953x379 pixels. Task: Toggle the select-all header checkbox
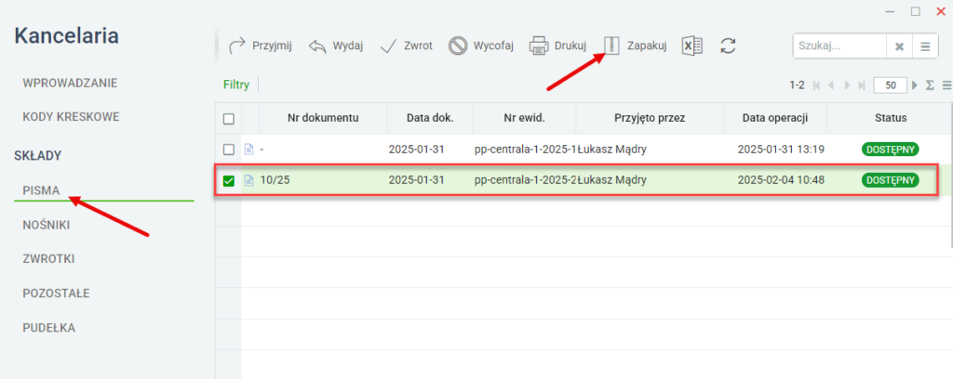pos(229,119)
